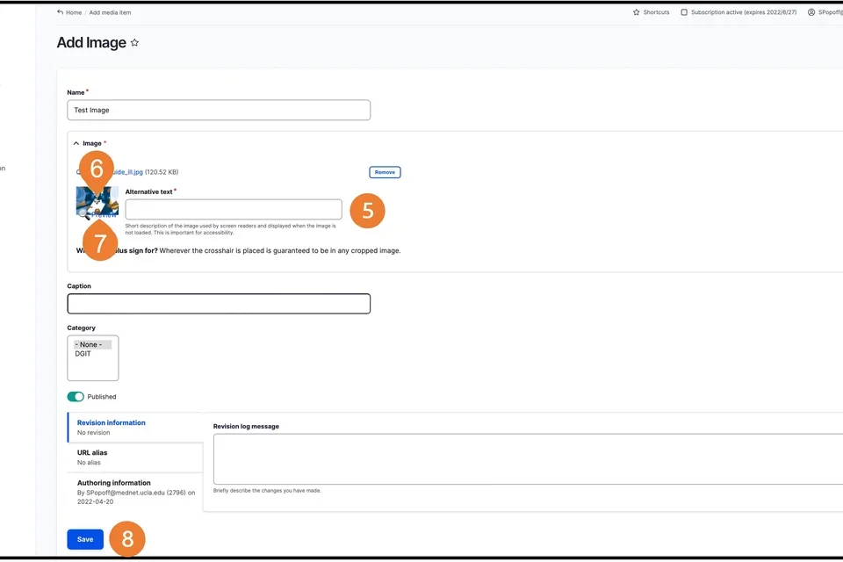Viewport: 843px width, 562px height.
Task: Collapse the Image section chevron
Action: (x=76, y=142)
